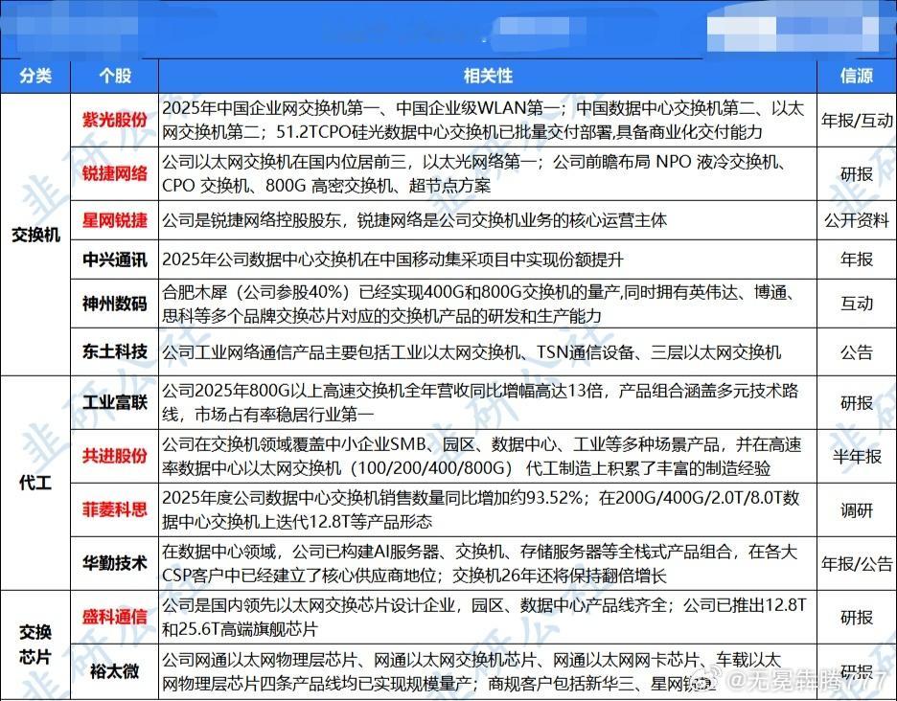This screenshot has width=897, height=701.
Task: Click the stock name 星网锐捷
Action: [114, 220]
